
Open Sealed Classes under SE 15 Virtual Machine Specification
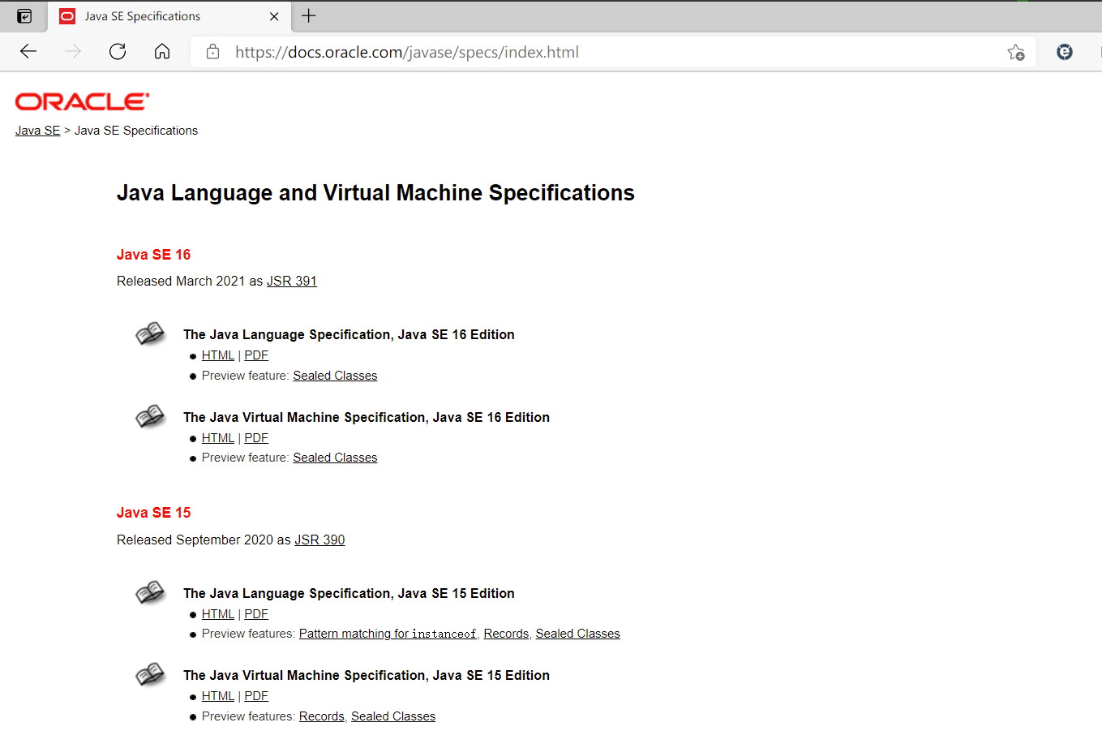click(x=393, y=716)
